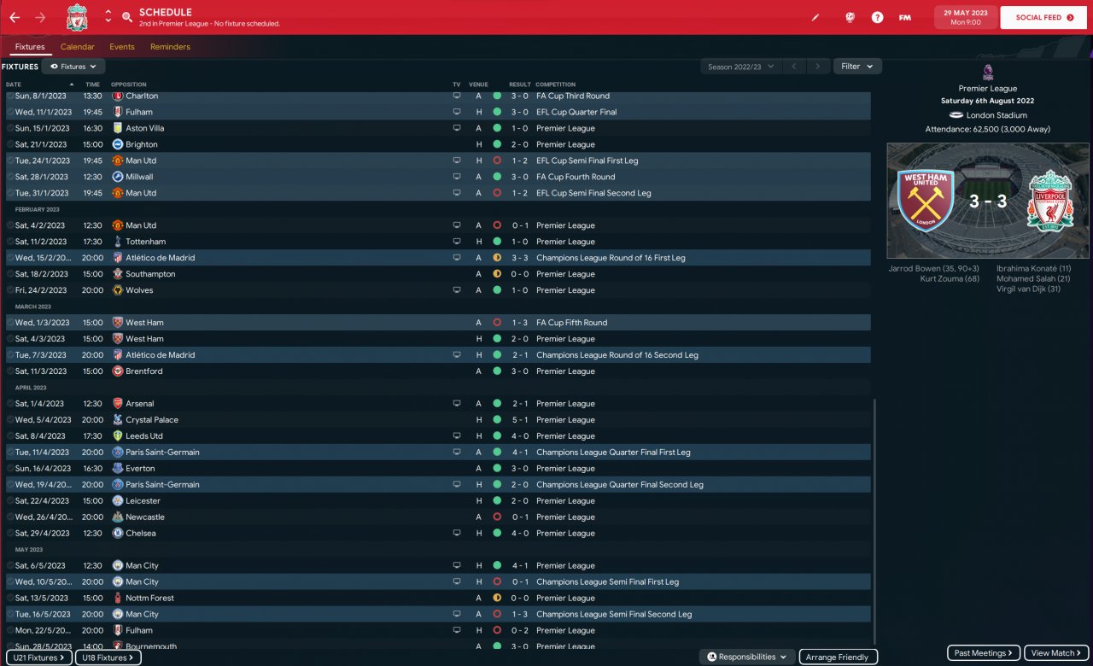Viewport: 1093px width, 666px height.
Task: Go to the next season with right chevron
Action: 818,67
